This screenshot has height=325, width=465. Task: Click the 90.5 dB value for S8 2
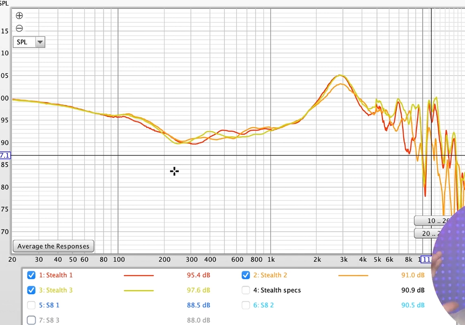pos(413,305)
